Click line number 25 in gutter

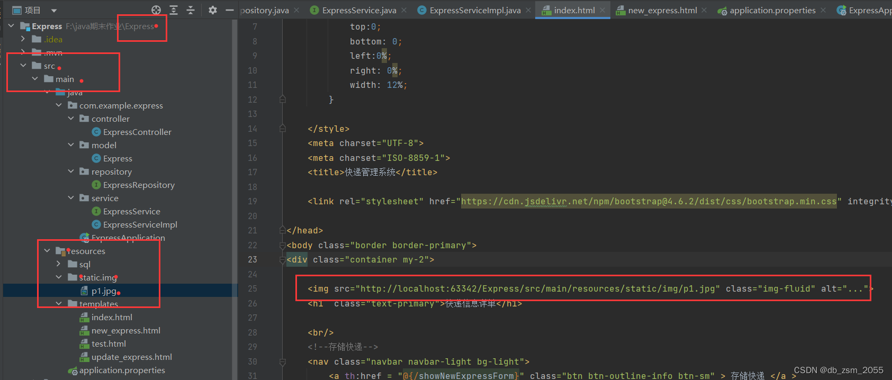pyautogui.click(x=253, y=288)
